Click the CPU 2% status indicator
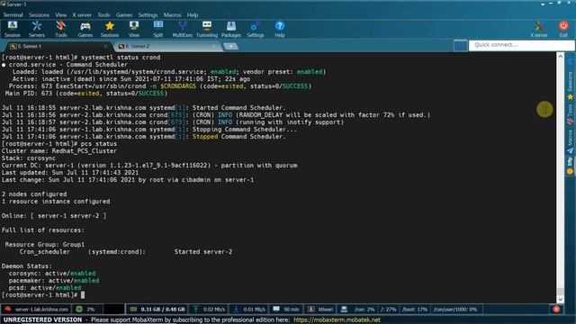 coord(85,310)
